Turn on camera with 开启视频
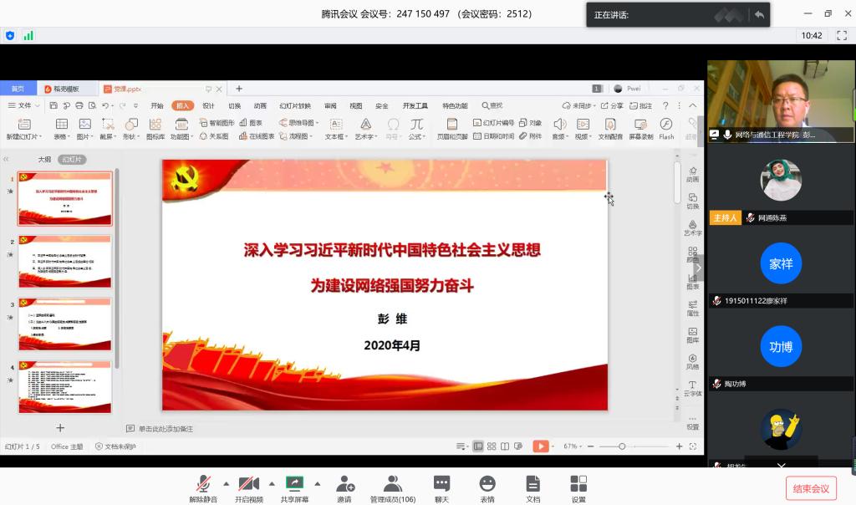 (249, 488)
